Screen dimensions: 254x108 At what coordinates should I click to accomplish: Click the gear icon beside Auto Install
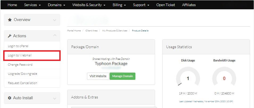tap(10, 98)
